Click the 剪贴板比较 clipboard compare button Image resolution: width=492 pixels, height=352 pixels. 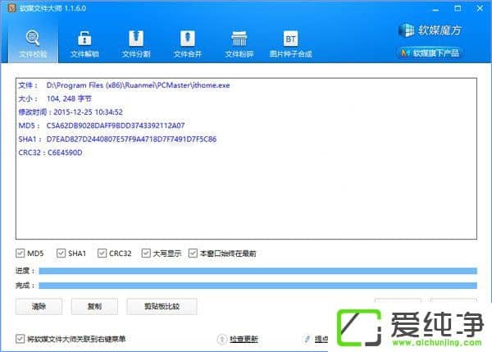(x=162, y=306)
